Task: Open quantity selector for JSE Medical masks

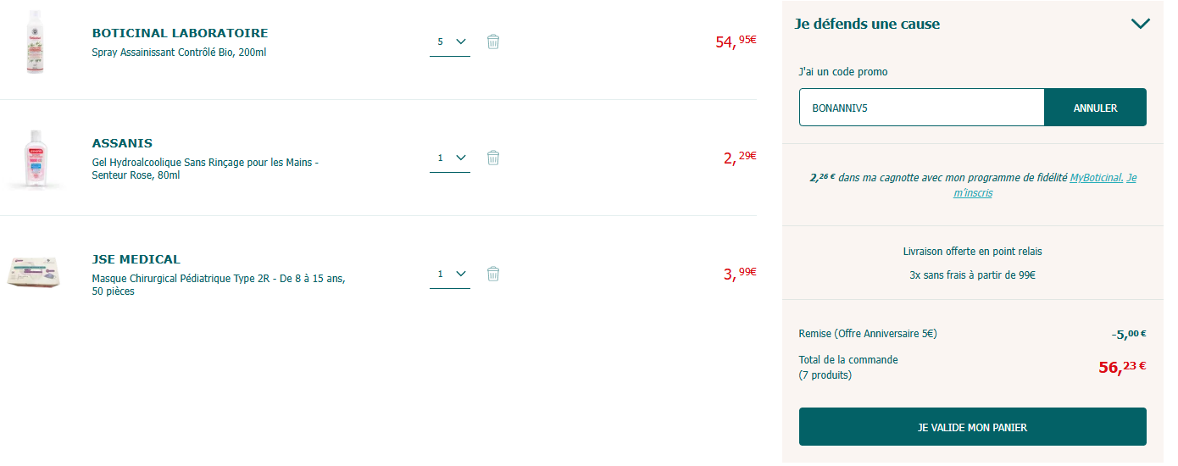Action: click(450, 274)
